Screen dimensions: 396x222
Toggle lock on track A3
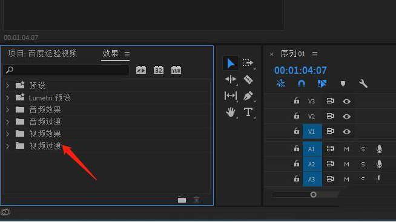pyautogui.click(x=297, y=178)
